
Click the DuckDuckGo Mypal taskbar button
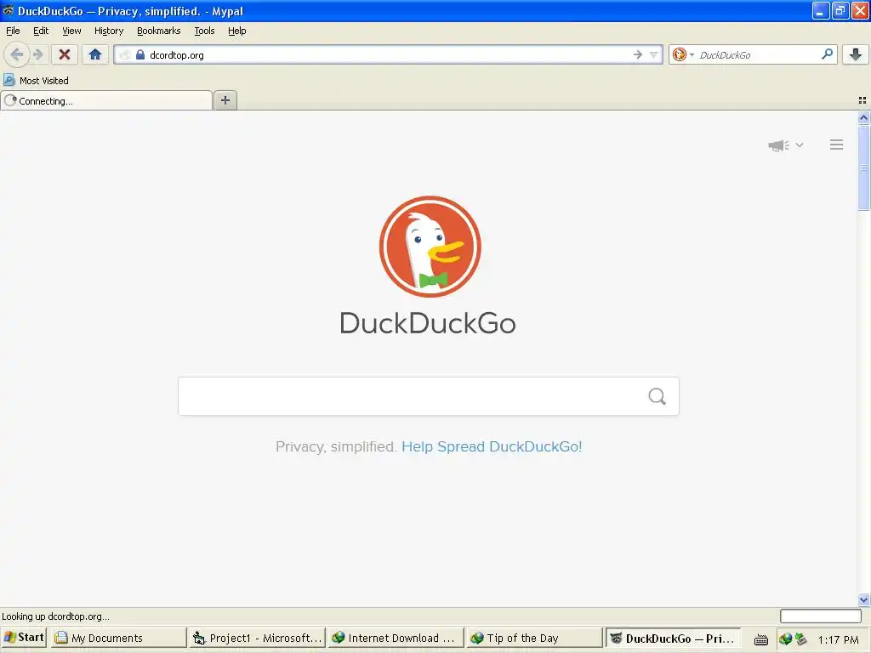[674, 638]
